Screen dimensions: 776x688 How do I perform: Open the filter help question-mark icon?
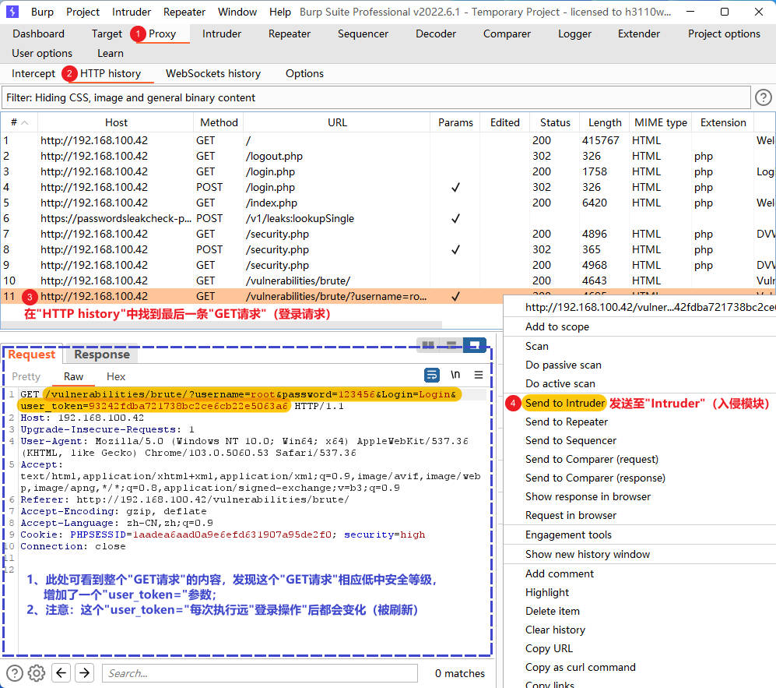763,97
